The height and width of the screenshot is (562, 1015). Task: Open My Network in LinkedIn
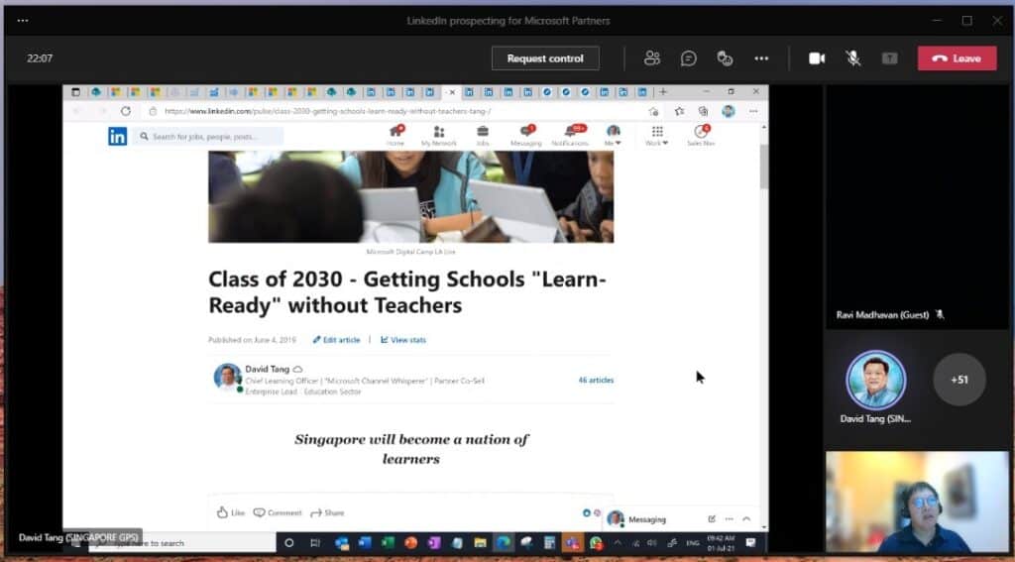(x=438, y=136)
